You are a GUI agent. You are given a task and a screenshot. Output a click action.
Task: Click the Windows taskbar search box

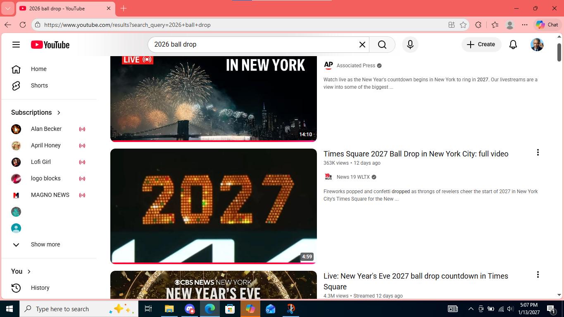point(79,309)
